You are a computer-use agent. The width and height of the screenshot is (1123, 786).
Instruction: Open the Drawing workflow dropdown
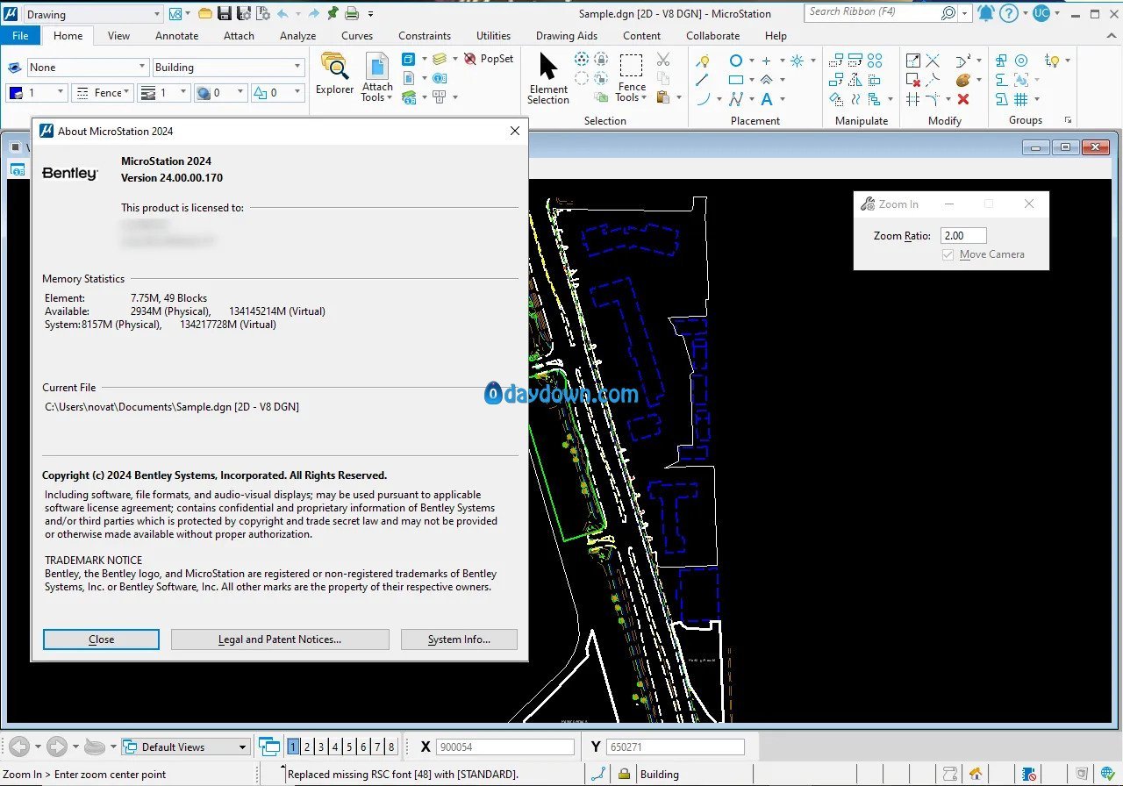pos(92,14)
